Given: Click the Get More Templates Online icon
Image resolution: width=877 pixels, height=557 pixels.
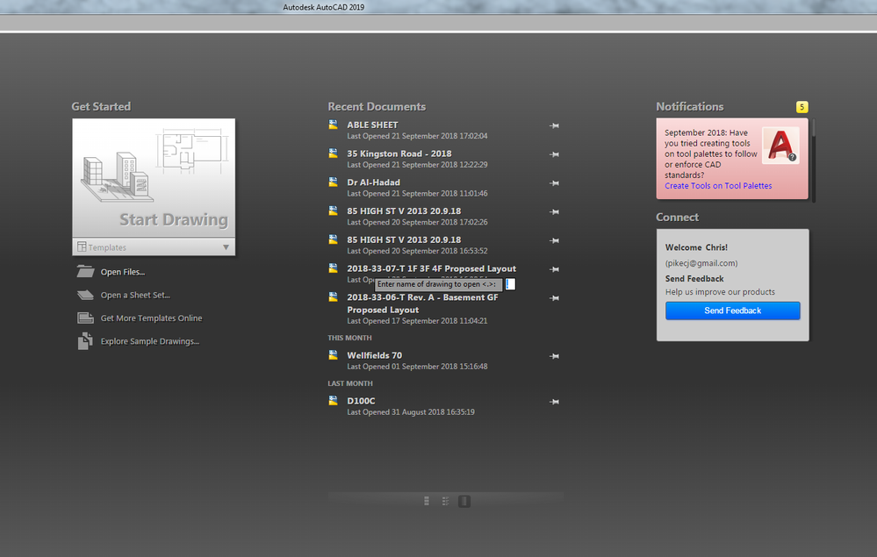Looking at the screenshot, I should [x=85, y=318].
